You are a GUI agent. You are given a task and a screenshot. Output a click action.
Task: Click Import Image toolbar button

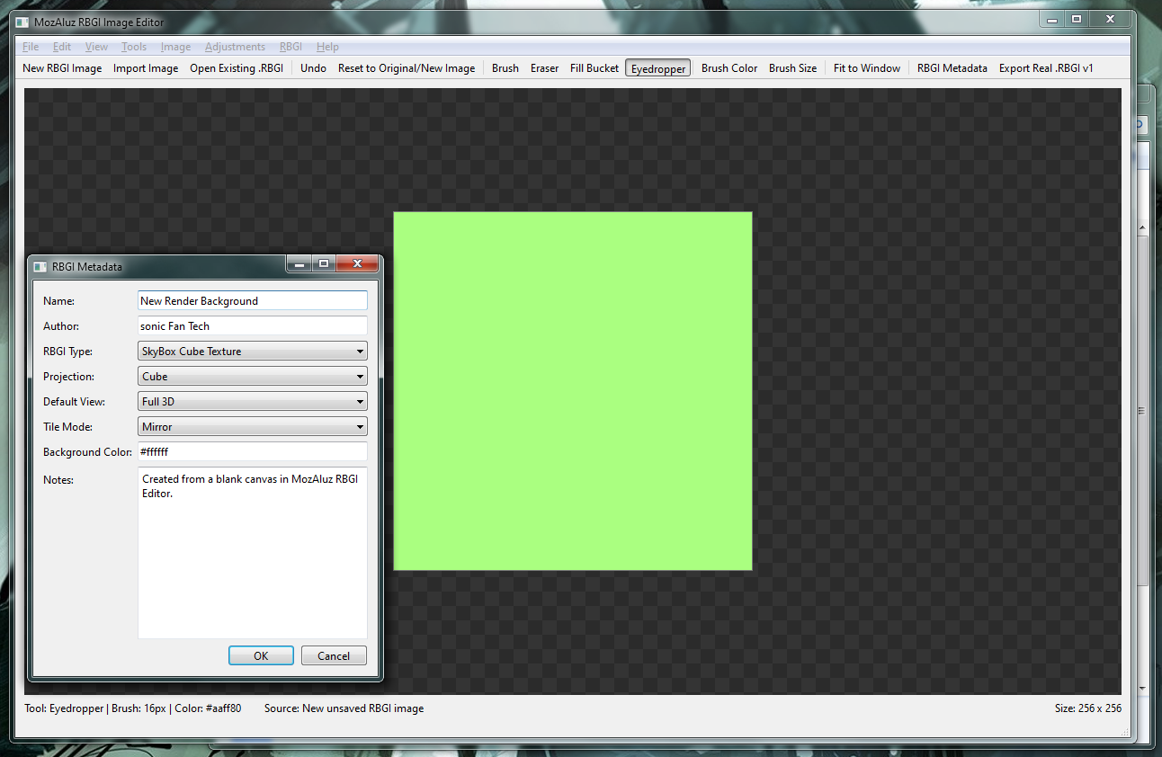(x=146, y=68)
